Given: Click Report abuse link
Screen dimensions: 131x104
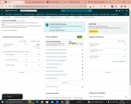Looking at the screenshot, I should pos(4,30).
